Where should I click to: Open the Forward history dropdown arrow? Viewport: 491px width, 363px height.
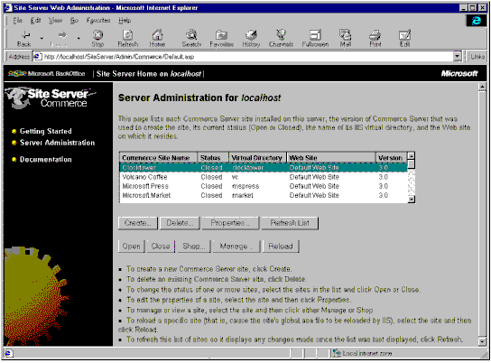pos(79,39)
